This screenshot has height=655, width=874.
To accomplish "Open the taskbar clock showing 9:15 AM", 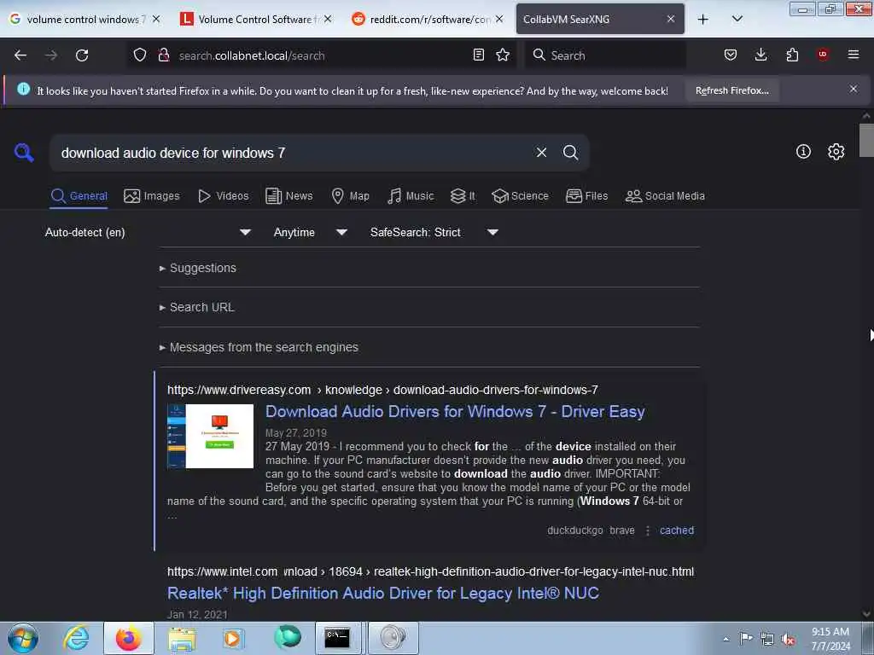I will (830, 638).
